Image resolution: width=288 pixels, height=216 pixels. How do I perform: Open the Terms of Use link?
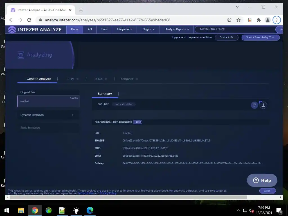tap(85, 193)
